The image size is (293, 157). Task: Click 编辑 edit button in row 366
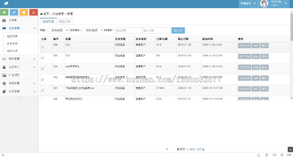[x=256, y=46]
